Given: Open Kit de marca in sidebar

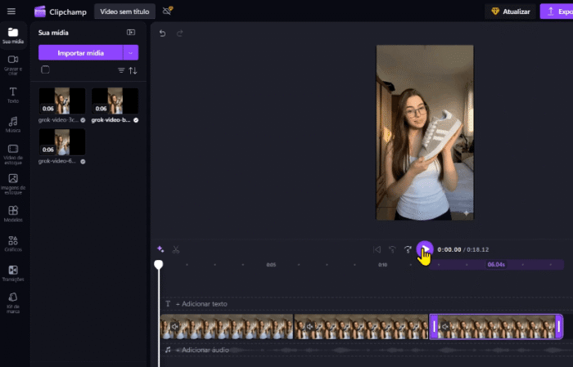Looking at the screenshot, I should 13,302.
